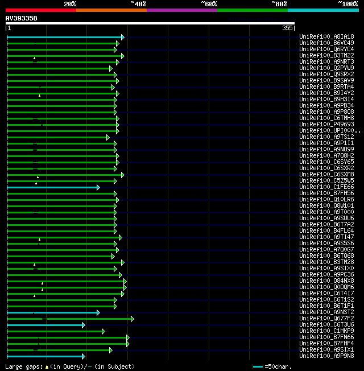The height and width of the screenshot is (371, 364).
Task: Click the yellow gap marker below UniRef100_C6SXM8 bar
Action: pos(38,177)
